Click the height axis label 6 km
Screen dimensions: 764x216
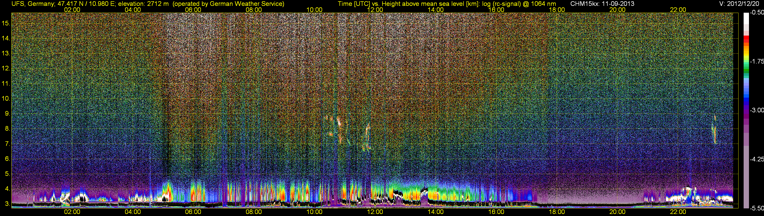(7, 159)
